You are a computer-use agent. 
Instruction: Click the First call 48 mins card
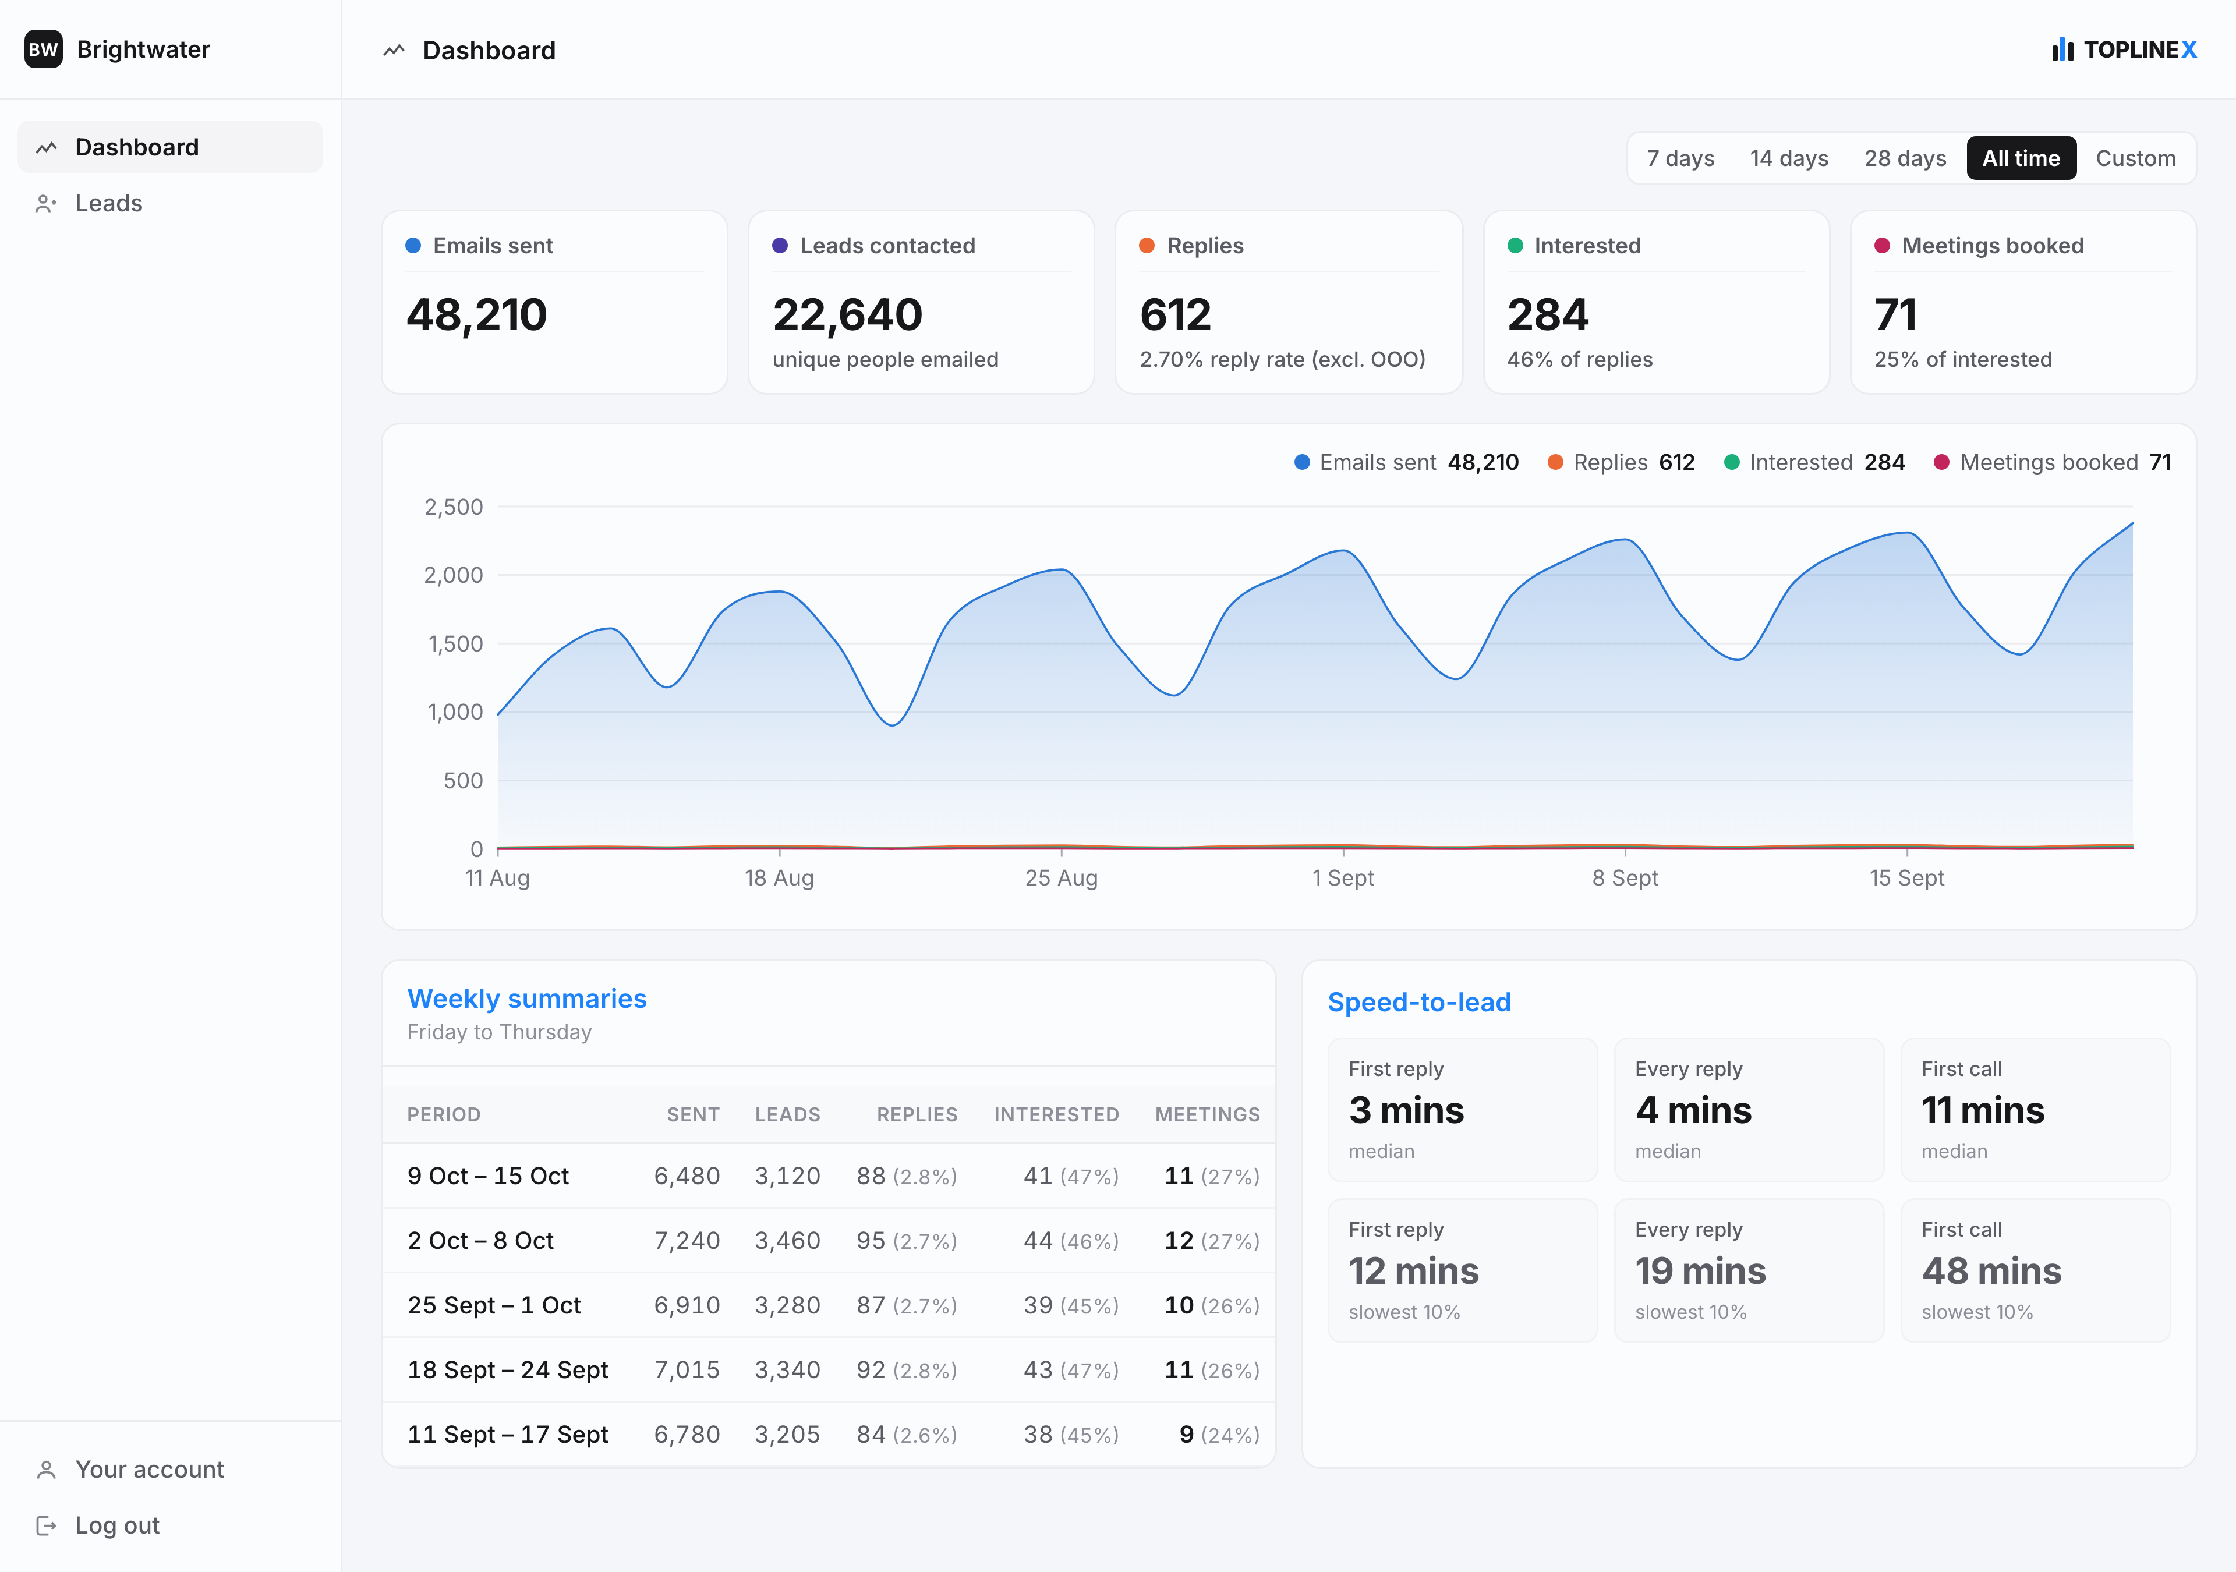point(2035,1270)
